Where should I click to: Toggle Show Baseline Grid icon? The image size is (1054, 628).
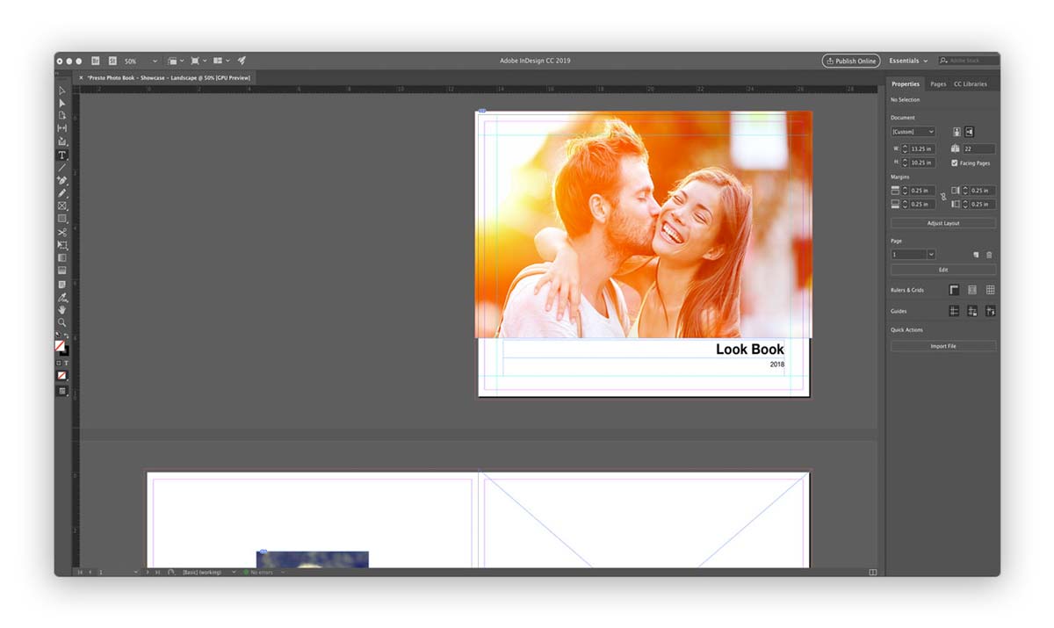(972, 290)
